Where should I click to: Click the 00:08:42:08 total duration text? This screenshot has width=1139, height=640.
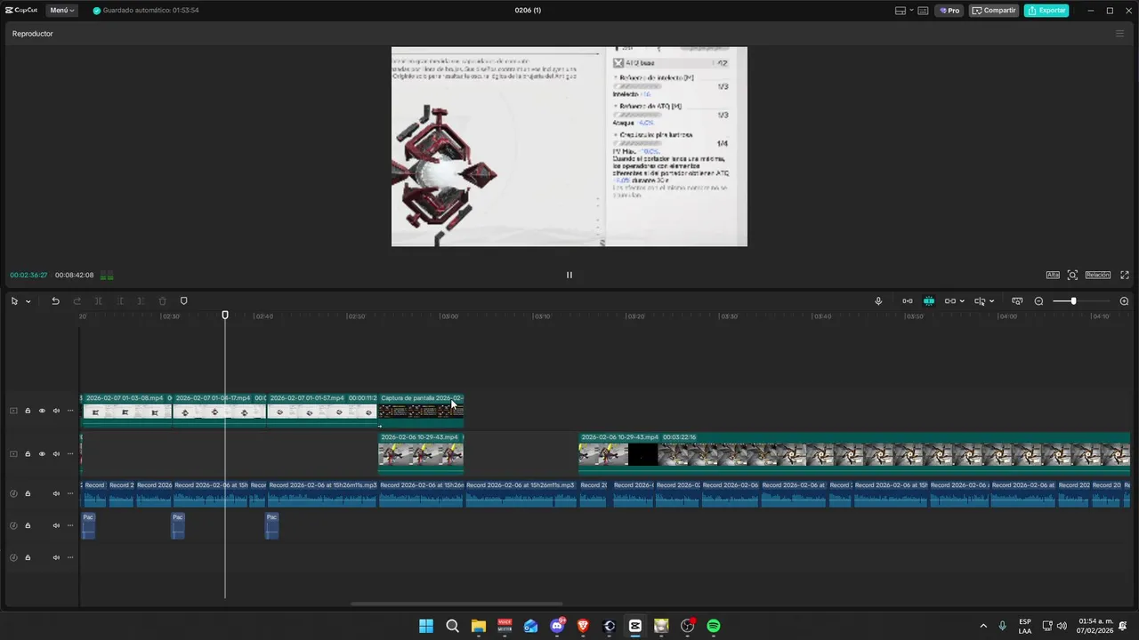74,276
